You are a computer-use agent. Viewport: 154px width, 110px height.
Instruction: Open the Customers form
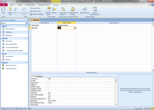[x=9, y=56]
